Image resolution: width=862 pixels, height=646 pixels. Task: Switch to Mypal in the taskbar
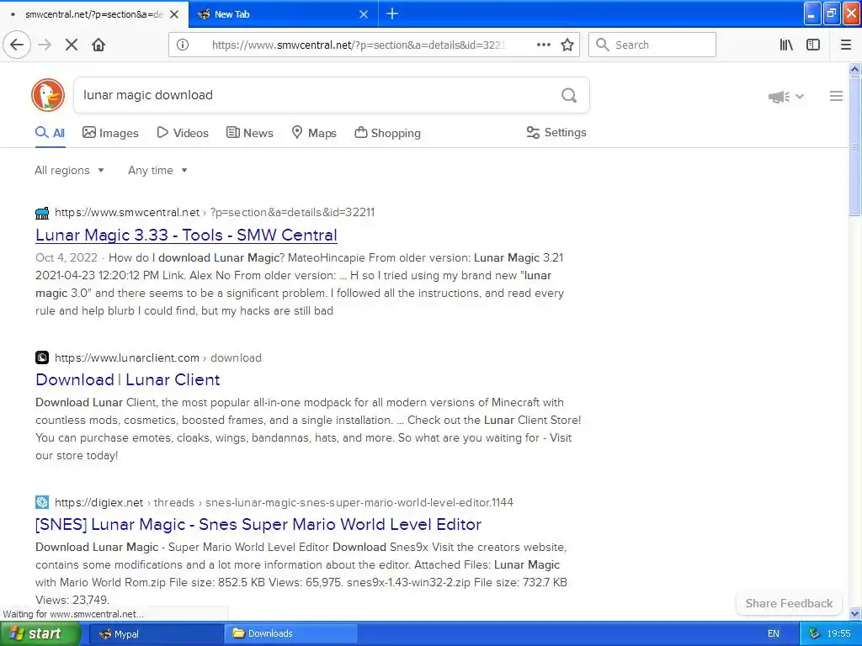(156, 634)
